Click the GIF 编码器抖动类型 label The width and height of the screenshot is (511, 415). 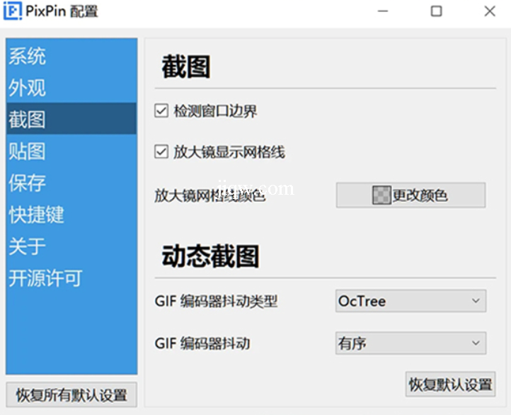coord(216,301)
